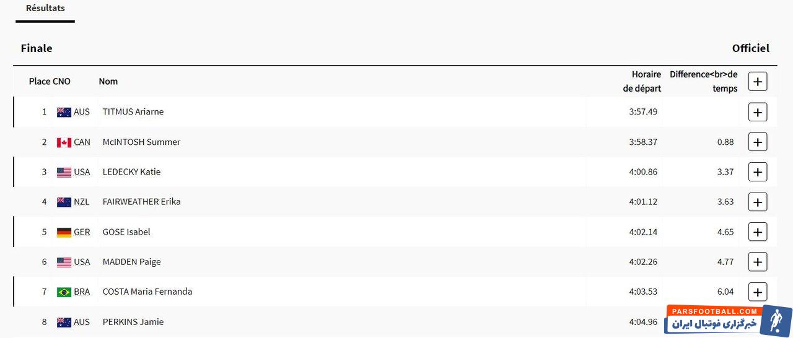
Task: Expand details for MADDEN Paige row
Action: point(758,262)
